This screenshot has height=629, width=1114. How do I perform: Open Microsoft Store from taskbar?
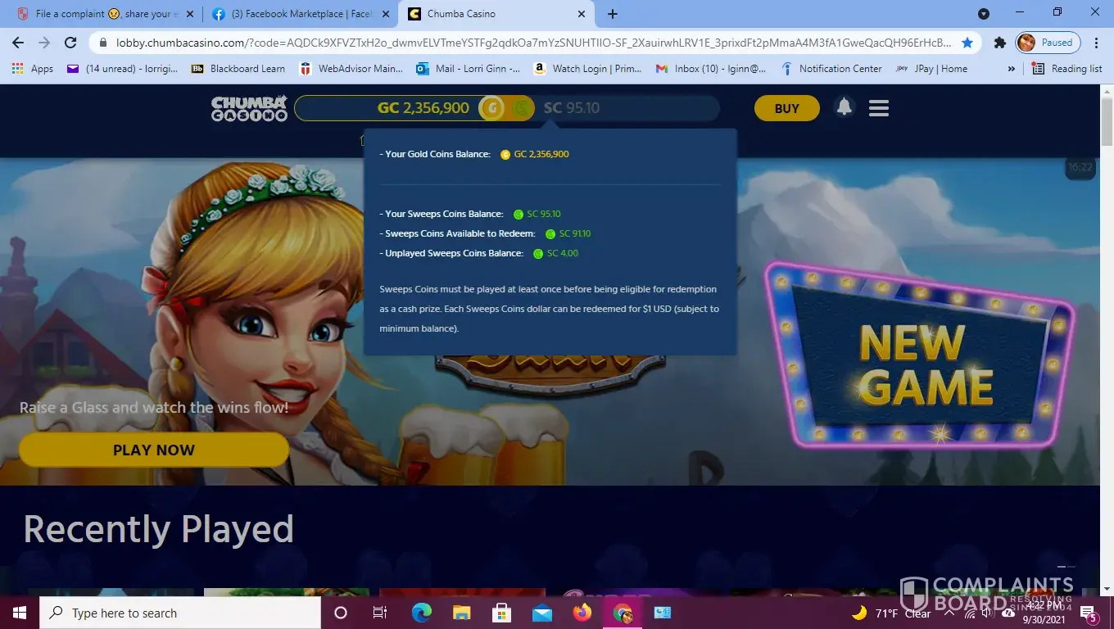[501, 613]
